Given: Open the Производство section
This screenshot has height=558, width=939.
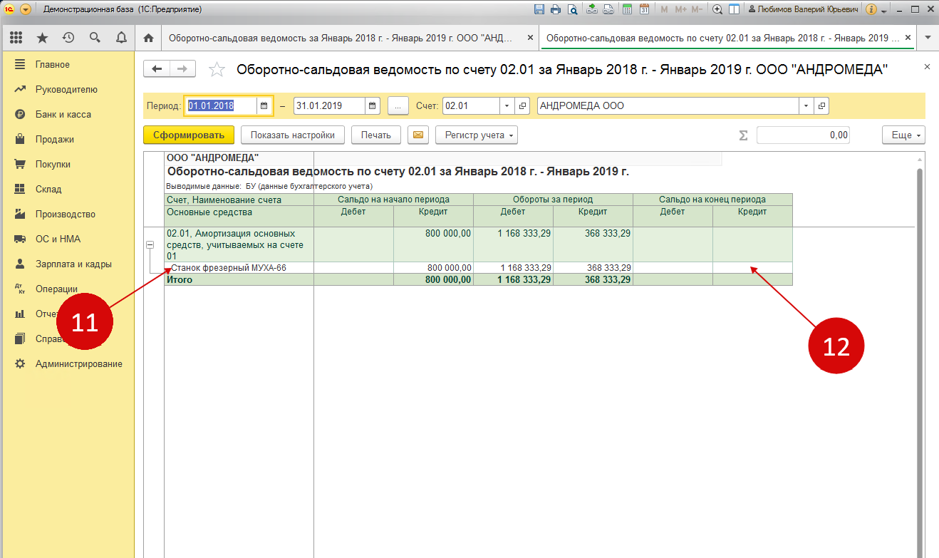Looking at the screenshot, I should tap(66, 214).
